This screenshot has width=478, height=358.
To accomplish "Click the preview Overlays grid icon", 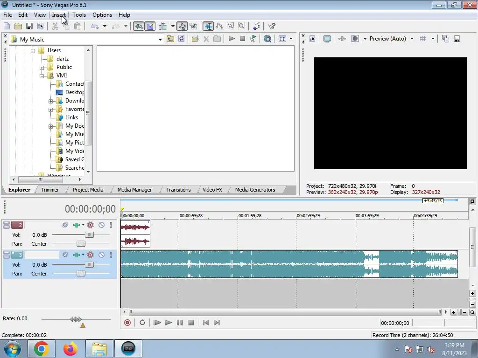I will tap(422, 39).
